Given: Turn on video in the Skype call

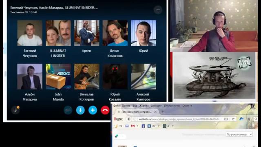Looking at the screenshot, I should click(x=68, y=110).
